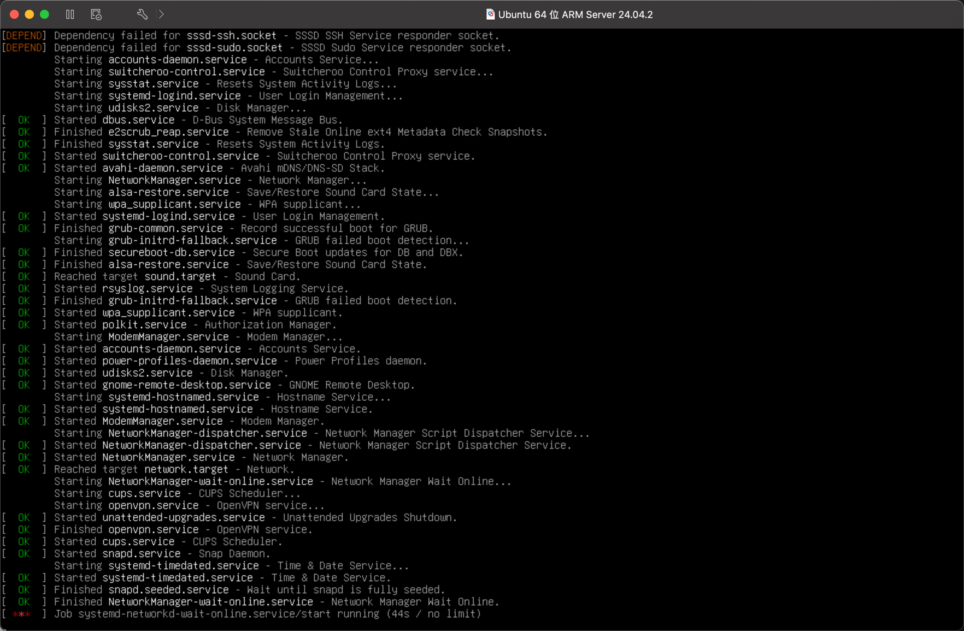This screenshot has height=631, width=964.
Task: Click the 'Dependency failed for sssd-ssh.socket' line
Action: tap(250, 36)
